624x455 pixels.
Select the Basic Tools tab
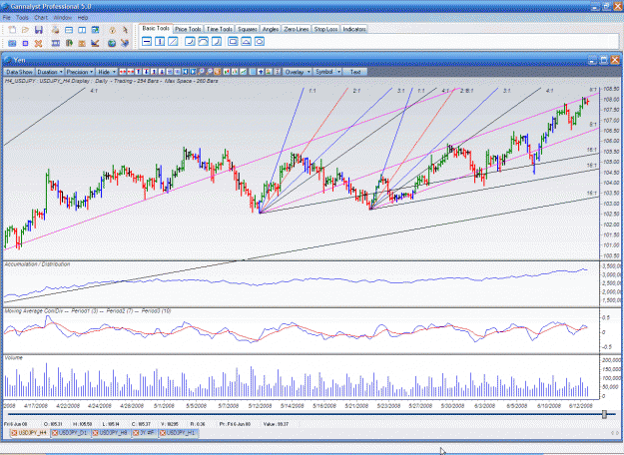pos(156,29)
